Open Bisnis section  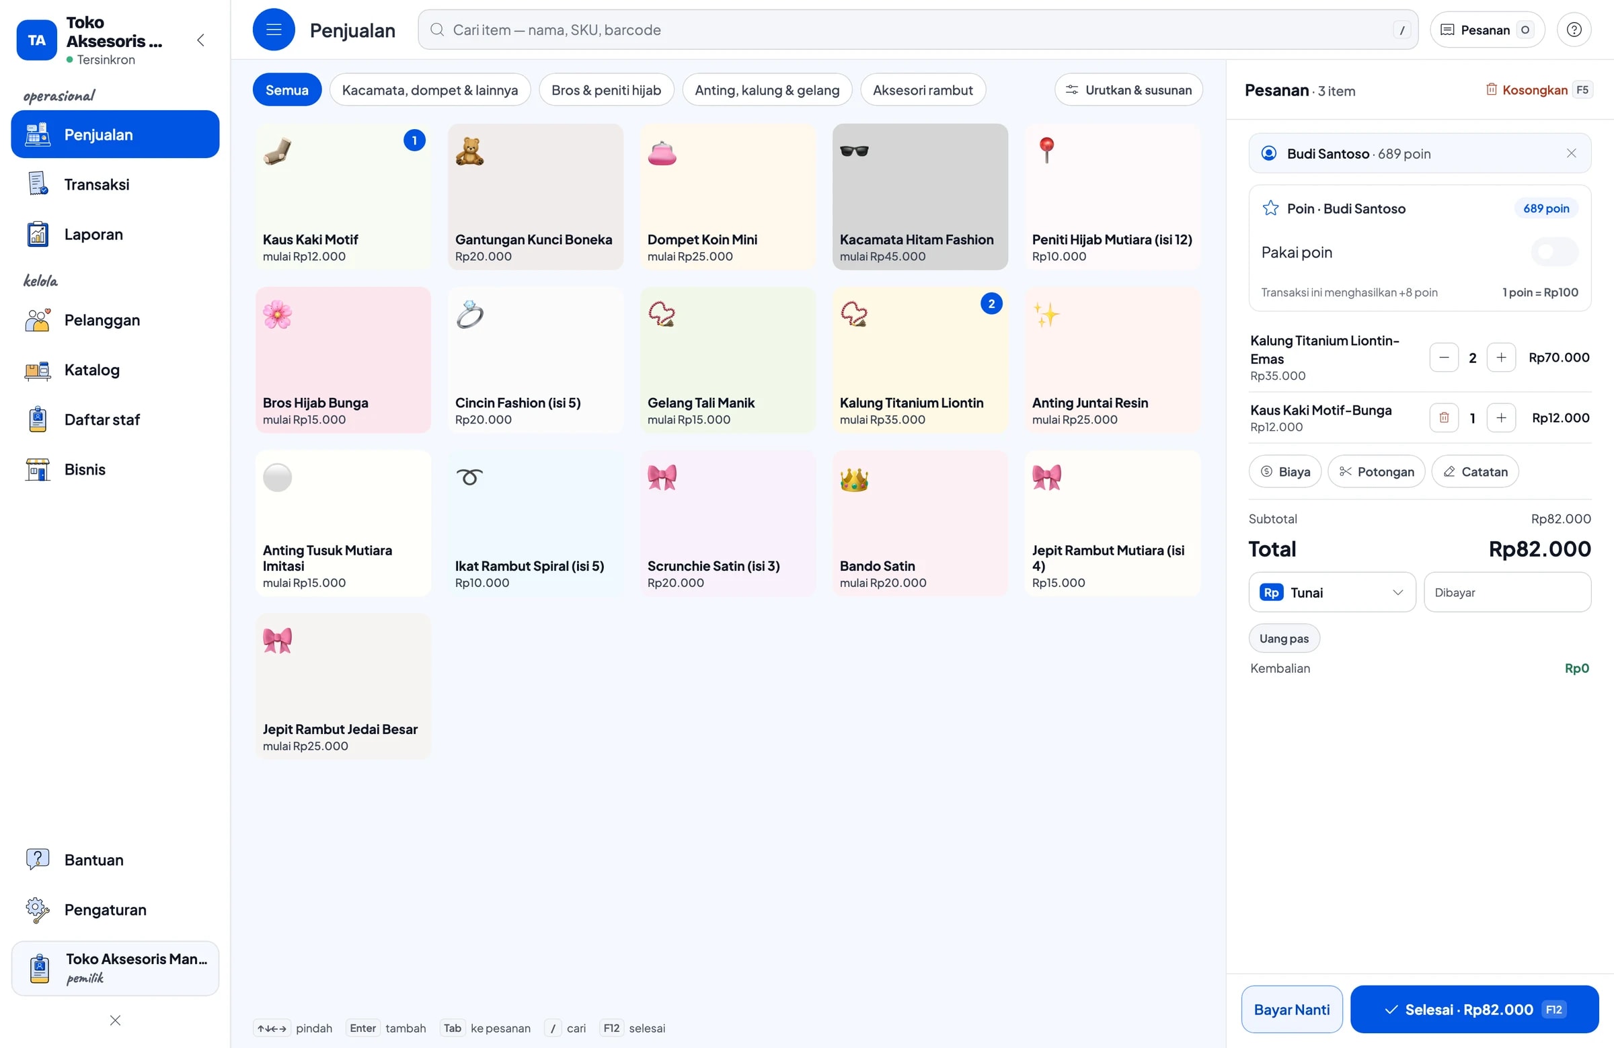115,469
